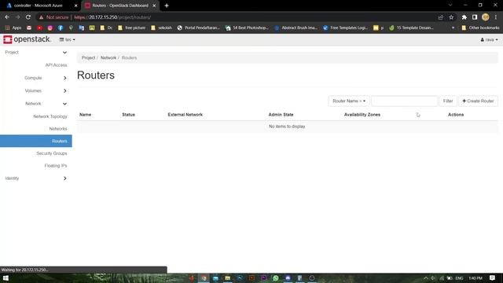Open '54 Best Photoshop' bookmark
This screenshot has height=283, width=503.
click(x=247, y=28)
